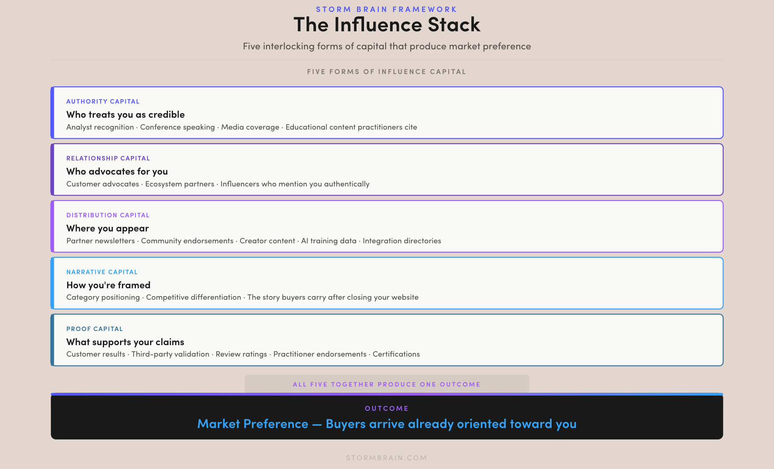
Task: Click the Customer results description line
Action: click(243, 354)
